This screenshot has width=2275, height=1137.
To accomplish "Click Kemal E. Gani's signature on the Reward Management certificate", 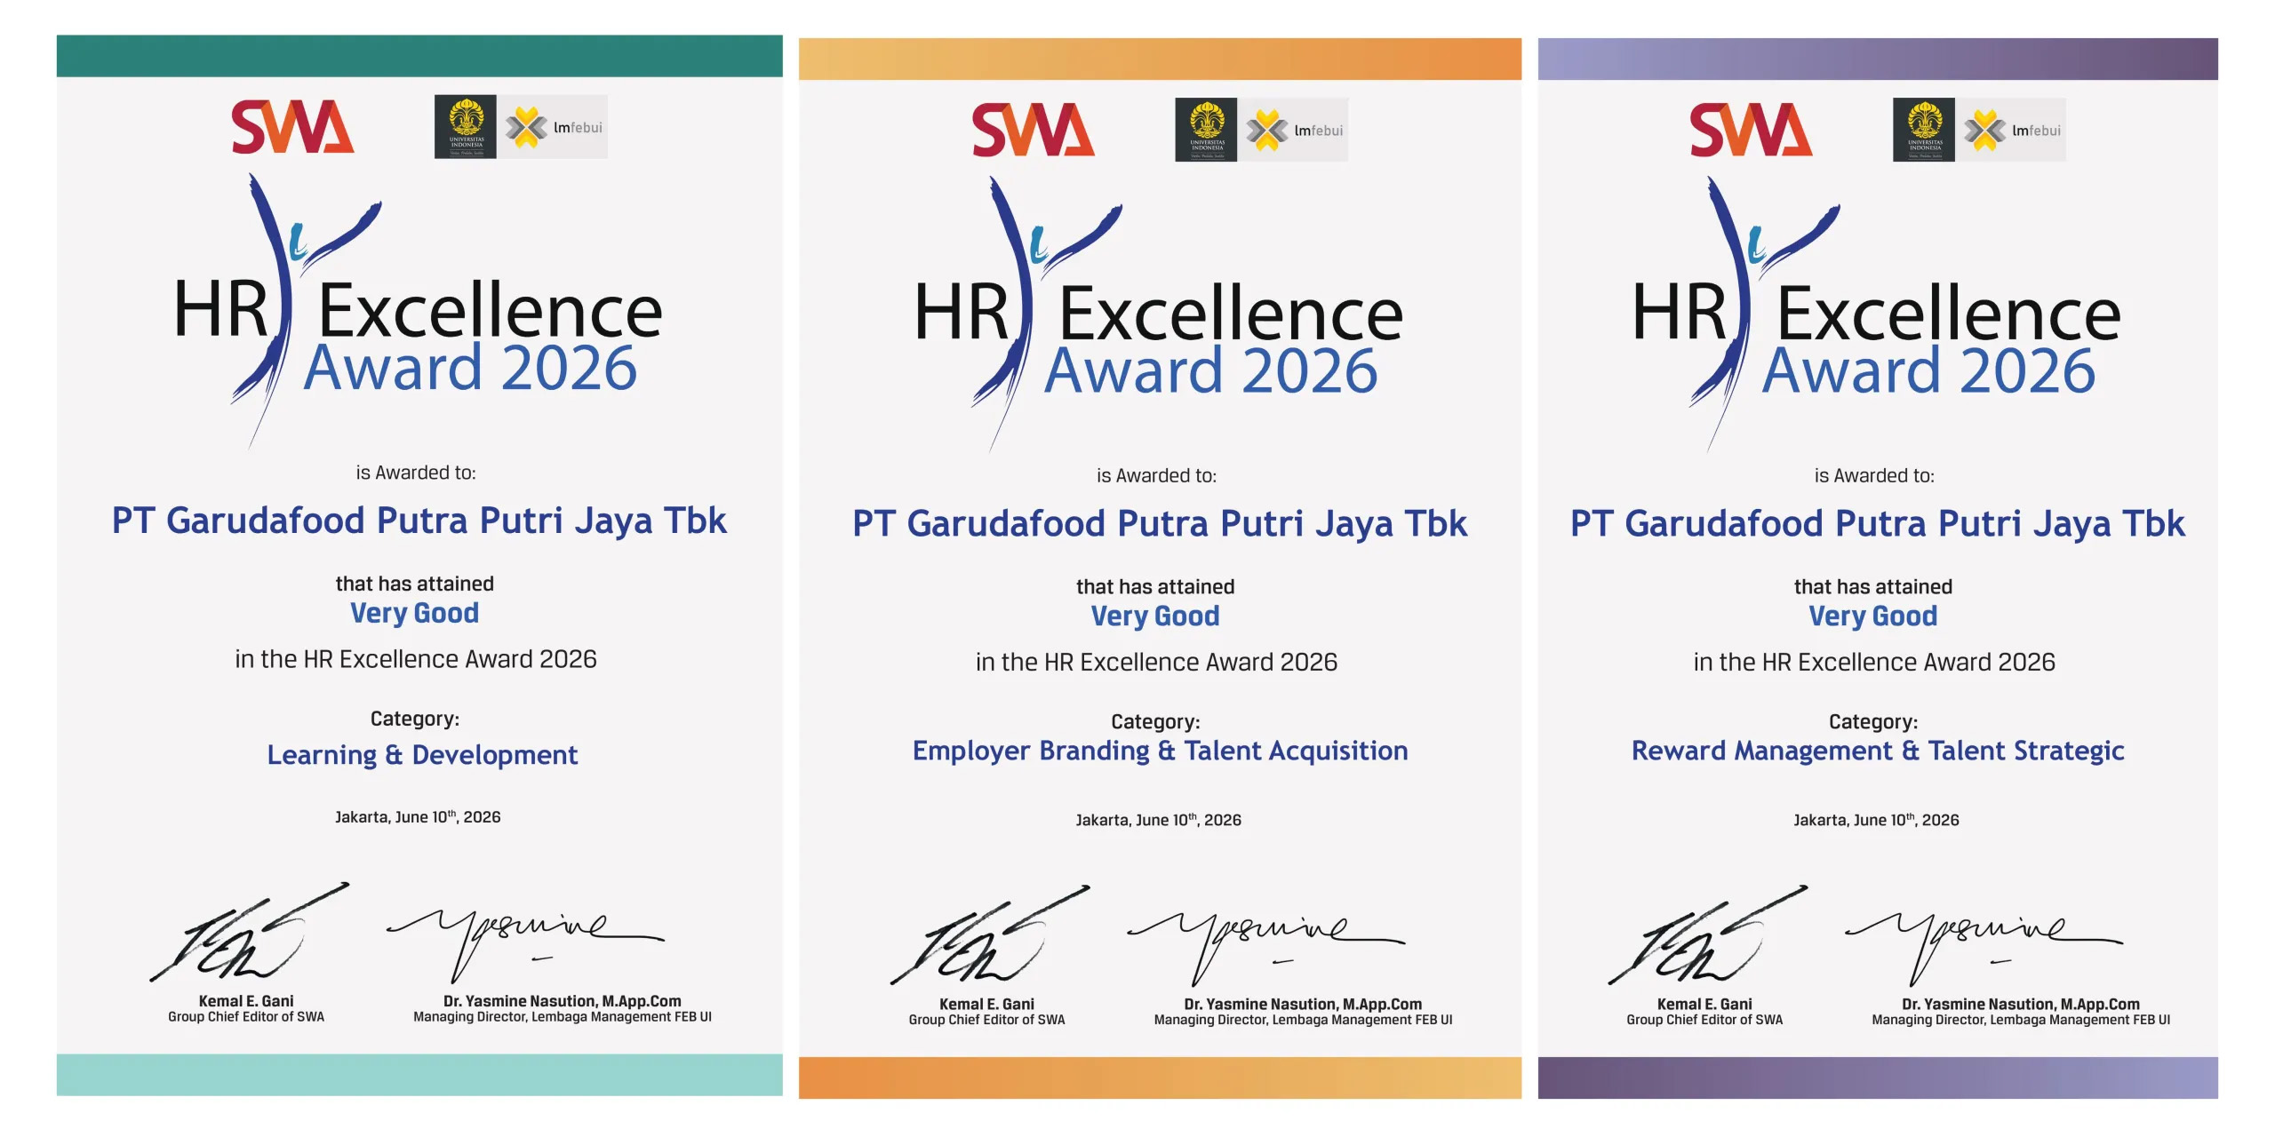I will pyautogui.click(x=1708, y=934).
